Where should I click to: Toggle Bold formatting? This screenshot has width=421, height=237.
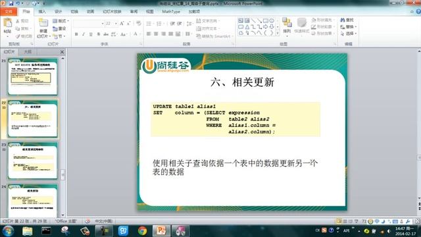click(76, 34)
